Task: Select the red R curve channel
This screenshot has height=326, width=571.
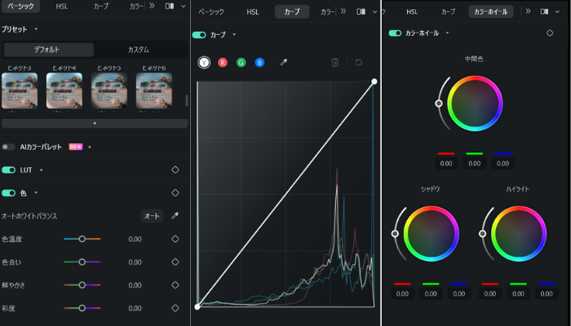Action: point(222,62)
